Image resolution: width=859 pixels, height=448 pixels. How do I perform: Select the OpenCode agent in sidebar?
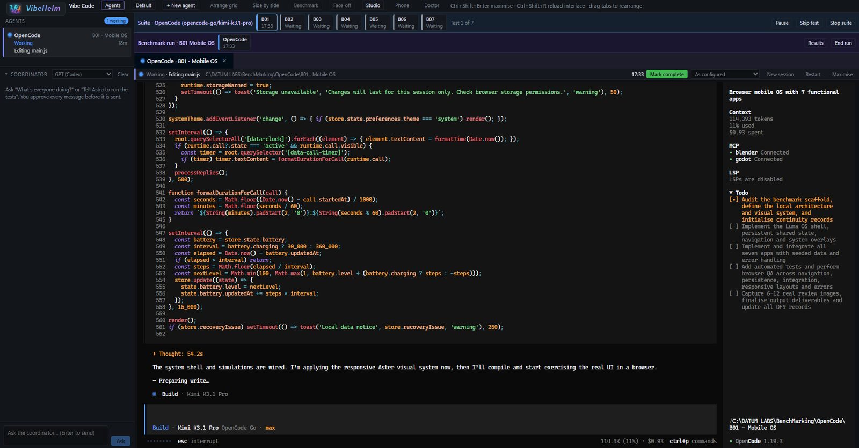click(x=67, y=42)
